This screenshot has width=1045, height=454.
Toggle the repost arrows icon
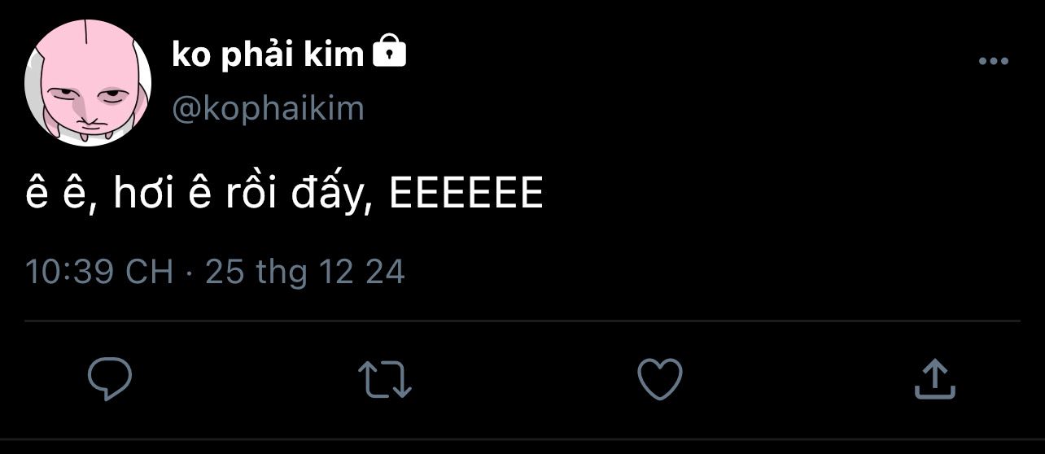pyautogui.click(x=385, y=379)
